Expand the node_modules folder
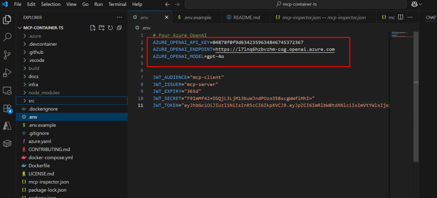The image size is (437, 198). click(x=72, y=93)
